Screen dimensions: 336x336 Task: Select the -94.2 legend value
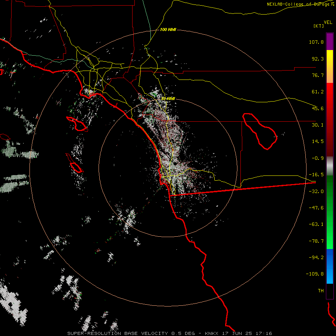pyautogui.click(x=316, y=257)
